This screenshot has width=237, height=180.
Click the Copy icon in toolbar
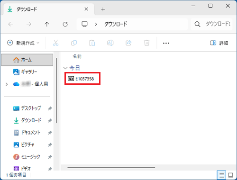tap(74, 43)
